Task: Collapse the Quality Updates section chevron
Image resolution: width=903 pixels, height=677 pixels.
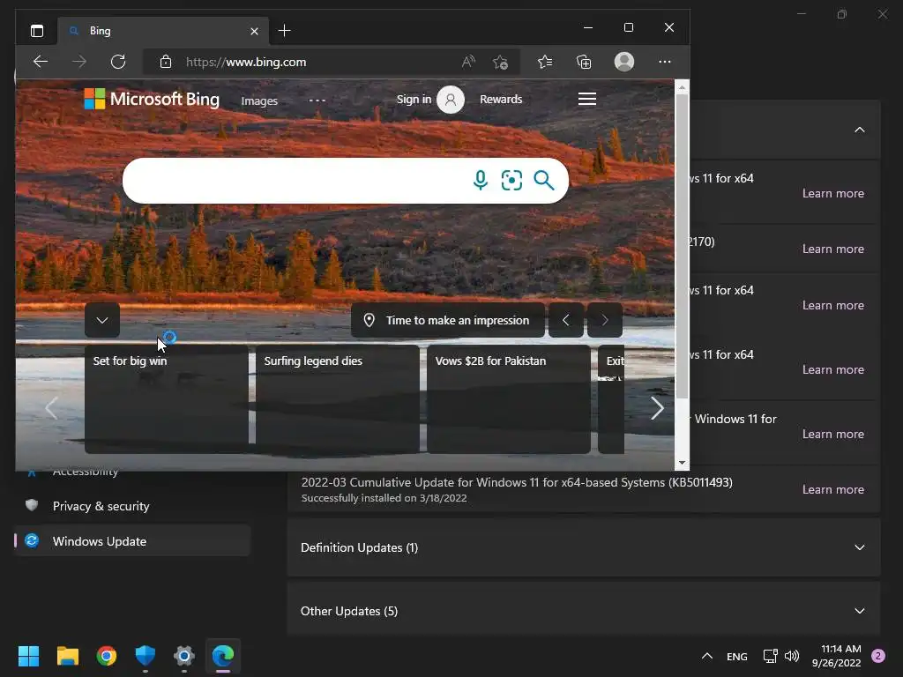Action: 859,130
